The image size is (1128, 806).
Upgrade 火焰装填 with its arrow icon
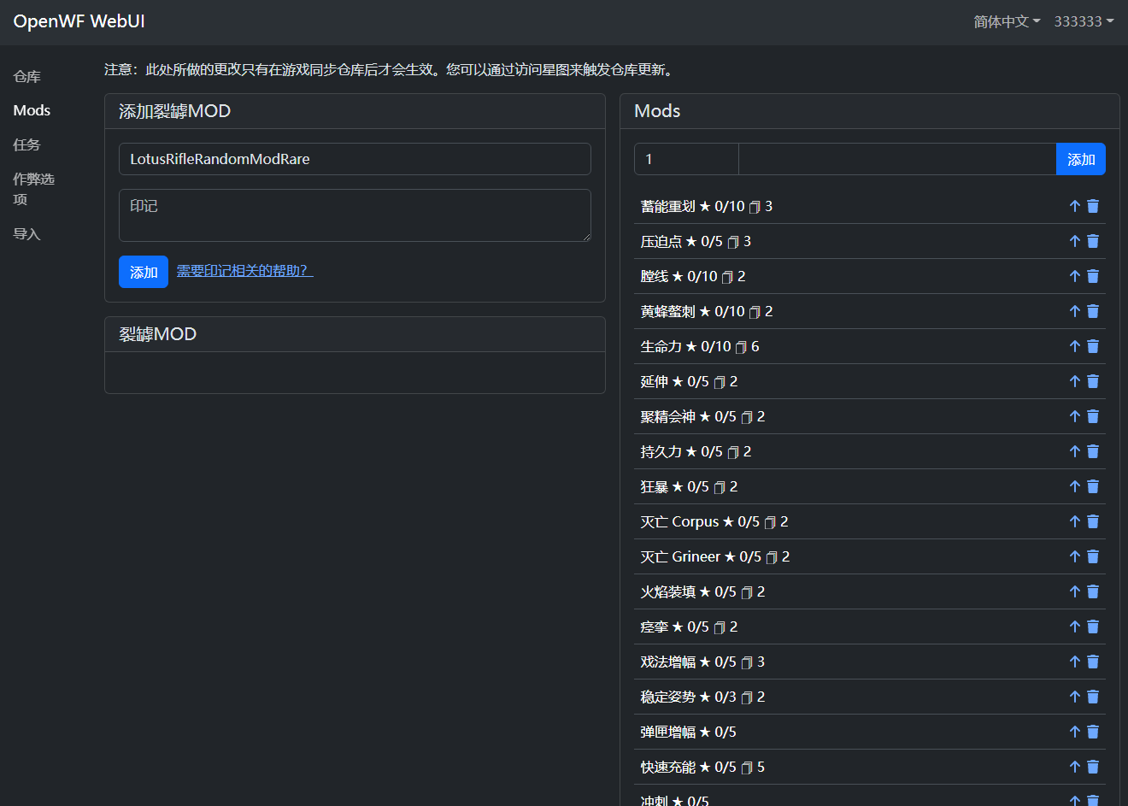1074,591
